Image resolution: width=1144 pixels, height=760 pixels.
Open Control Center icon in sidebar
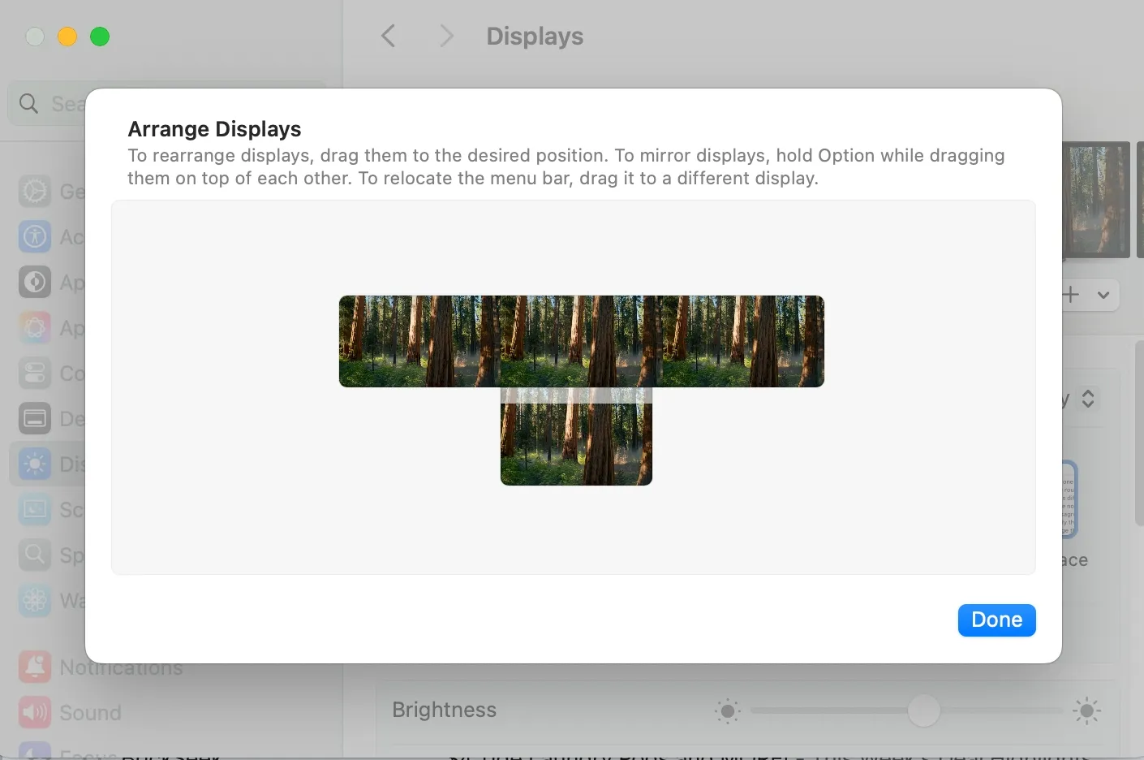(x=35, y=373)
